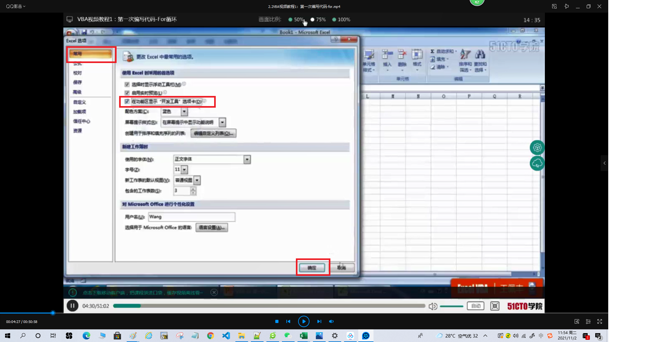Mute audio using the QQ Player speaker icon

pos(331,321)
